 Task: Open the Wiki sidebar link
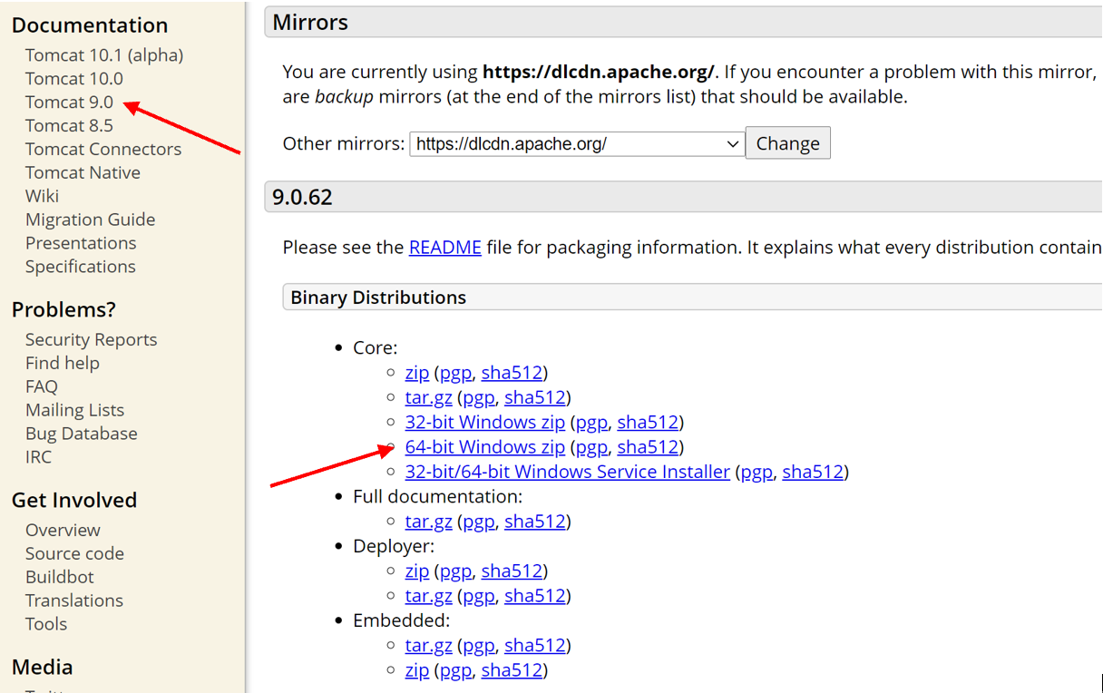pos(42,197)
